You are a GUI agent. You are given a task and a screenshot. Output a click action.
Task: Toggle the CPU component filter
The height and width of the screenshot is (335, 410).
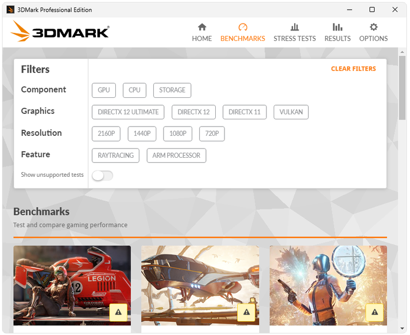coord(134,90)
